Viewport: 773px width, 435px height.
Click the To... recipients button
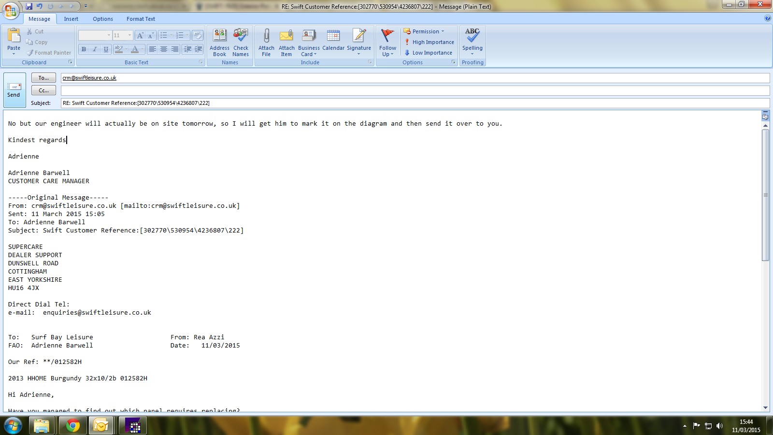point(43,78)
